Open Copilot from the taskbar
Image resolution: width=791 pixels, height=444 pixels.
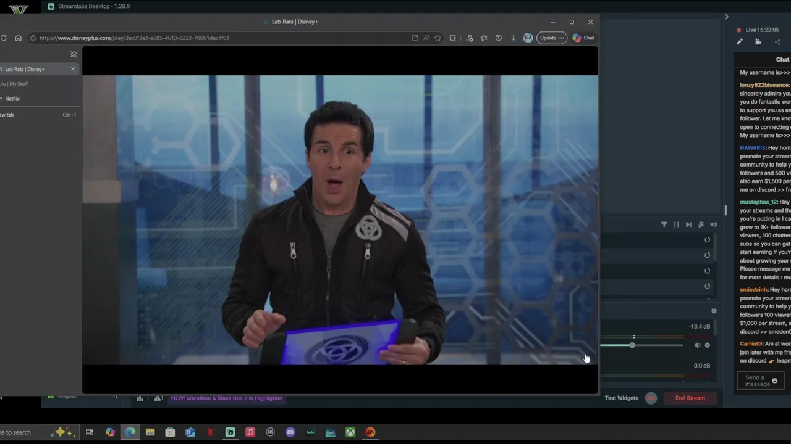tap(110, 432)
